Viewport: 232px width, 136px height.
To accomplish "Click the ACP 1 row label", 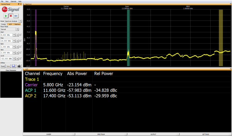I will point(31,90).
